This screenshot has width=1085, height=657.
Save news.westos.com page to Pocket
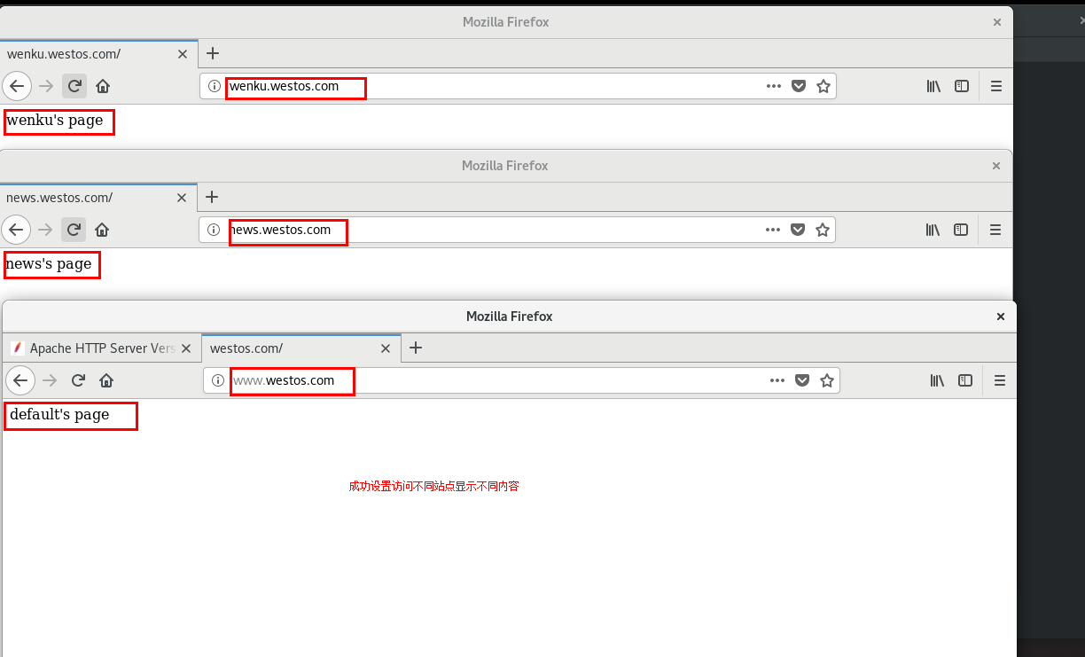click(x=798, y=230)
